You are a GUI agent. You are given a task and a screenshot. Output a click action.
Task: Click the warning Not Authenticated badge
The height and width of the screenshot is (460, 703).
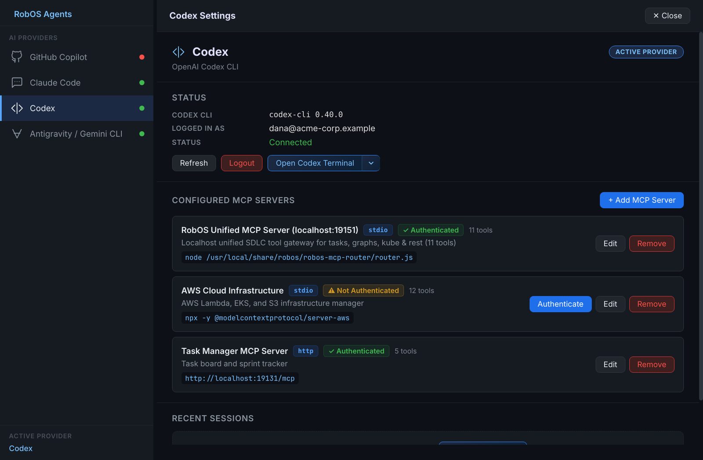[x=363, y=290]
